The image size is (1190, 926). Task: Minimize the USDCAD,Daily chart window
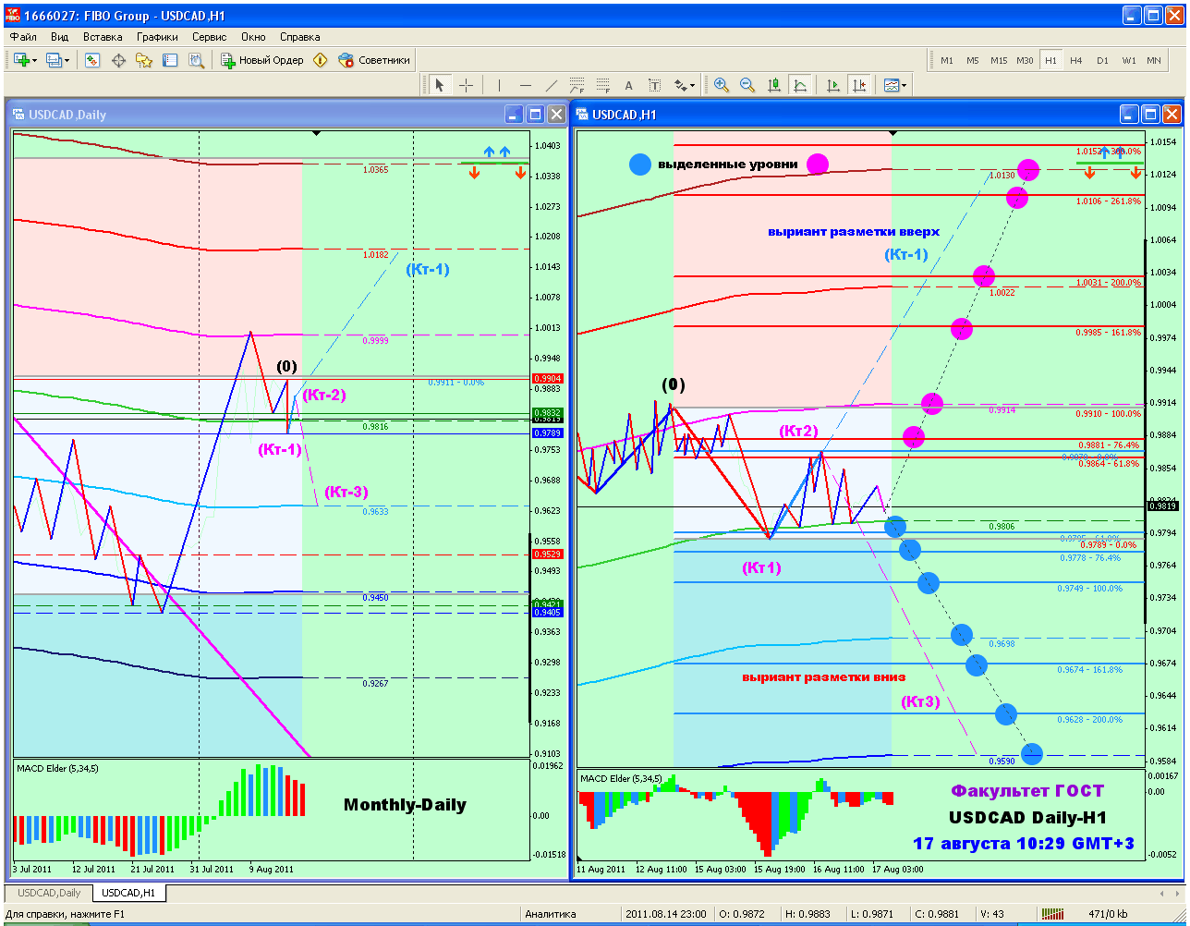coord(514,115)
